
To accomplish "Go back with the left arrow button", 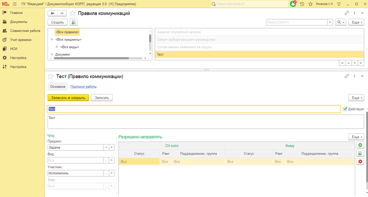I will [53, 13].
